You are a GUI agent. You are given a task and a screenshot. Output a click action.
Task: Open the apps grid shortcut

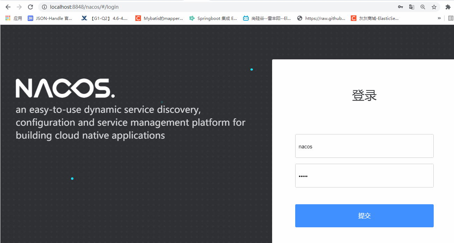point(14,18)
